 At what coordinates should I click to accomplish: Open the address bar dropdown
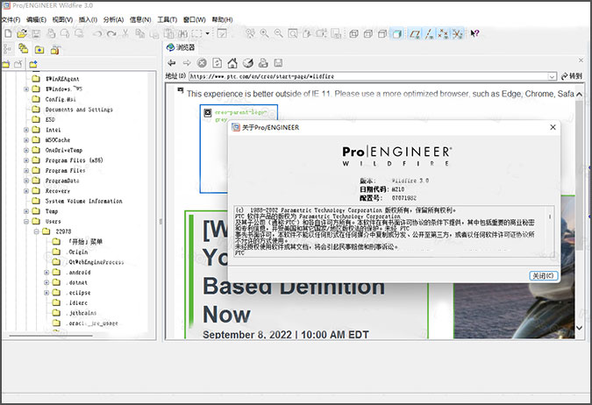click(x=552, y=76)
